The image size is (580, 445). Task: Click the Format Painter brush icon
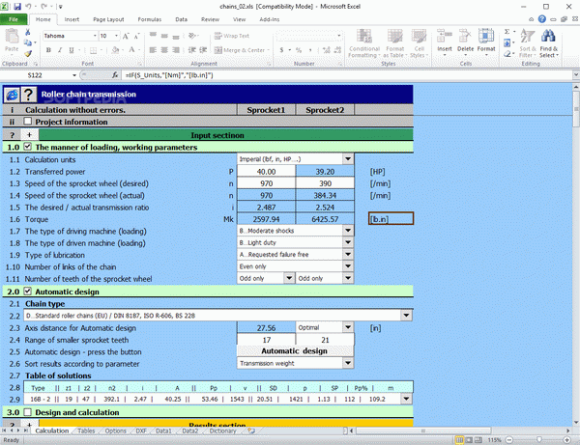coord(27,53)
